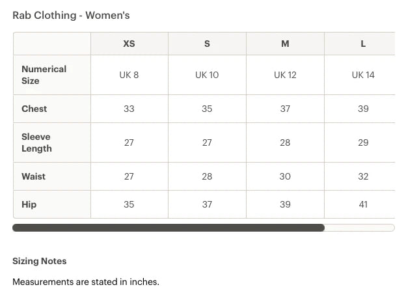Click the UK 12 size cell
Viewport: 406px width, 298px height.
[285, 75]
